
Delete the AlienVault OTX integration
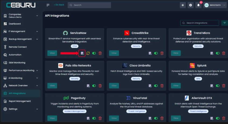224,118
